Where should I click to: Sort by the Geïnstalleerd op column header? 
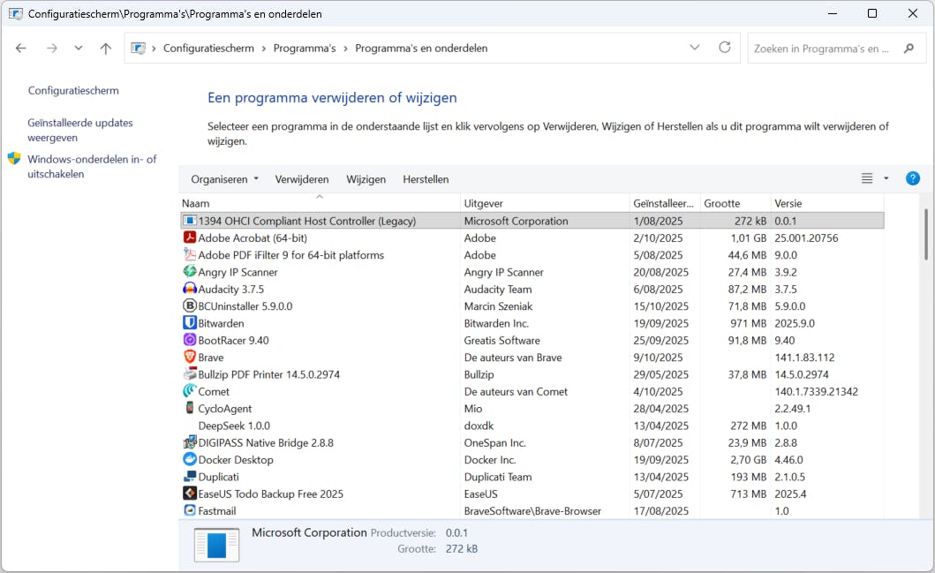(x=665, y=203)
